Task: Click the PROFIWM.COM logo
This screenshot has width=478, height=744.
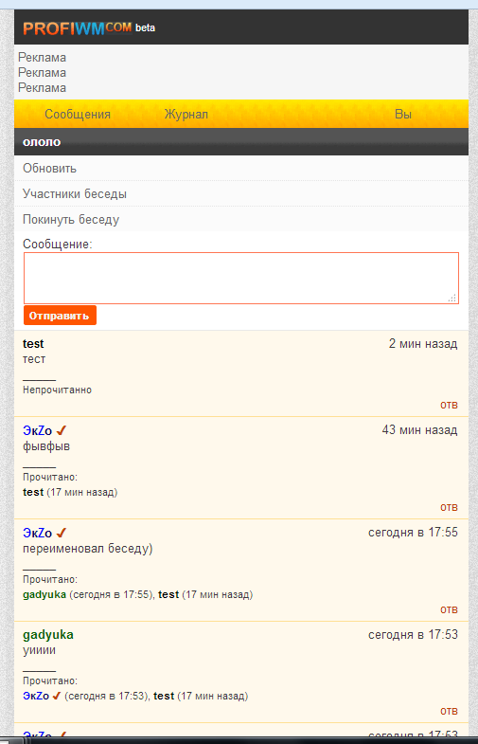Action: (x=78, y=28)
